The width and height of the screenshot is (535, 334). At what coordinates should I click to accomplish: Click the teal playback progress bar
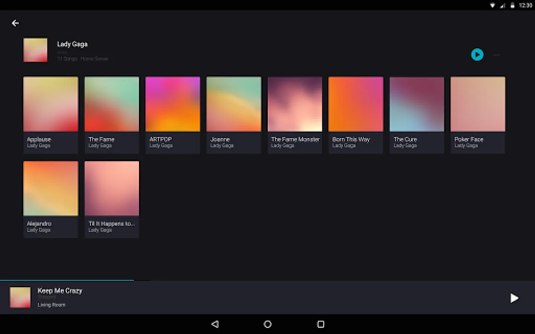pos(67,281)
